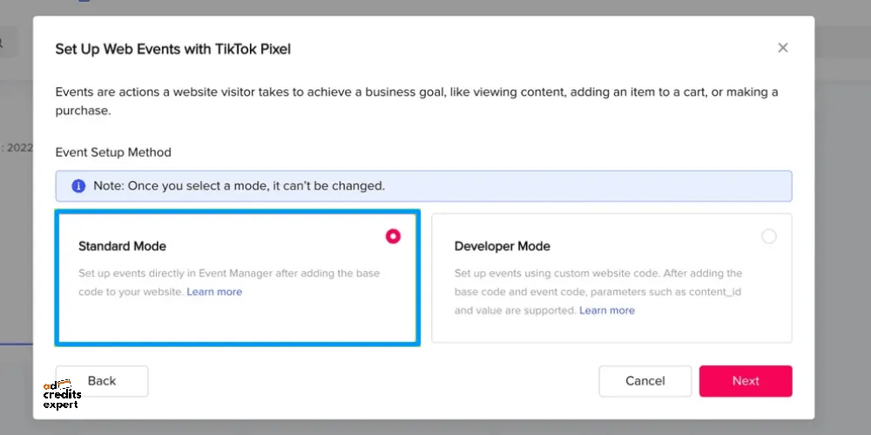
Task: Click the Standard Mode card title
Action: pos(122,246)
